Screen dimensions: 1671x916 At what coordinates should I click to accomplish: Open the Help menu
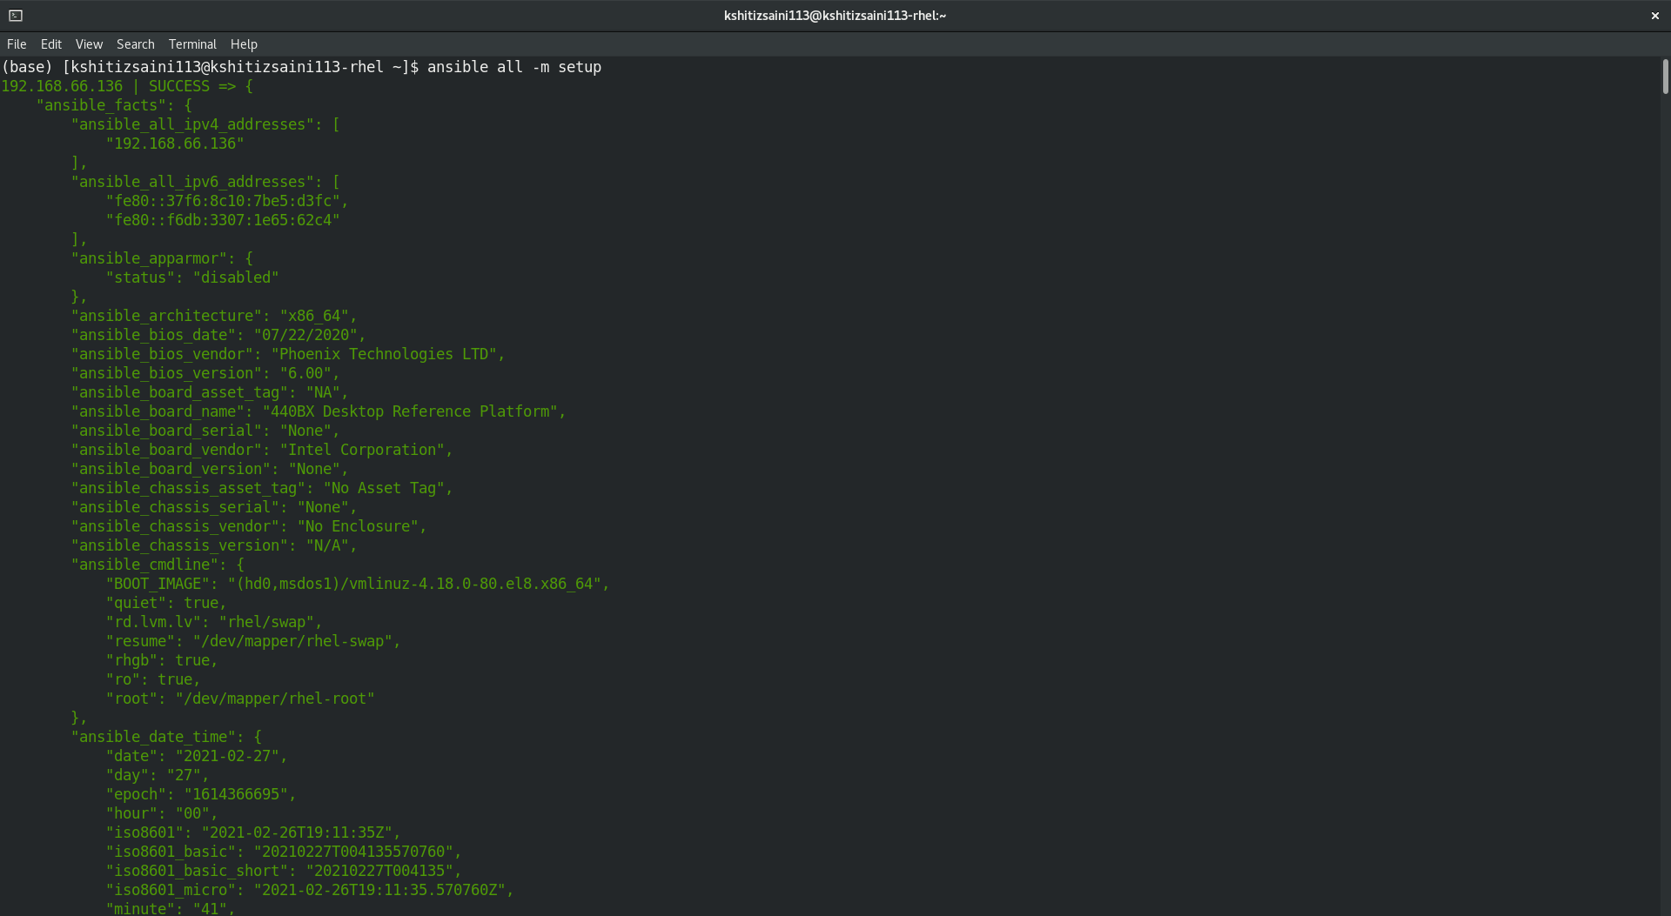click(x=244, y=44)
